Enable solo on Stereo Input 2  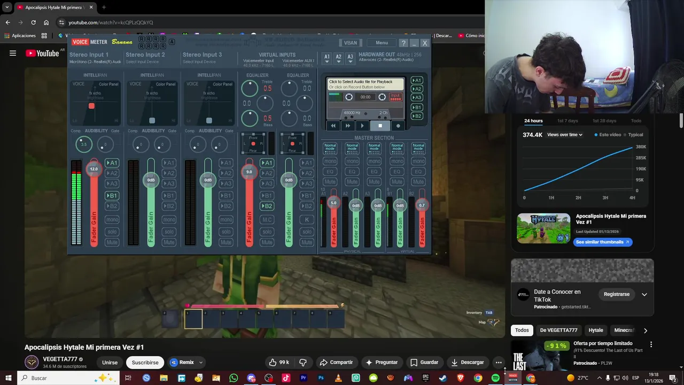pyautogui.click(x=169, y=232)
